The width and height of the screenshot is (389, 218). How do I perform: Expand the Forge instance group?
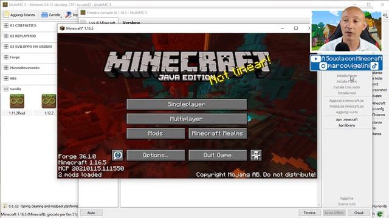[6, 57]
